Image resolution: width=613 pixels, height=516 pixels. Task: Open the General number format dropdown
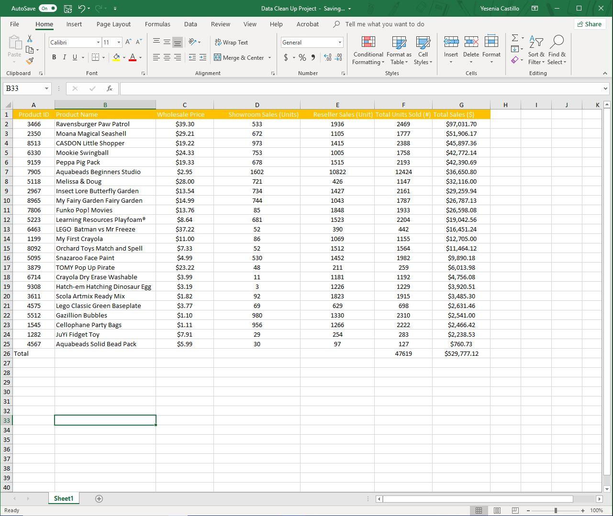click(x=340, y=43)
